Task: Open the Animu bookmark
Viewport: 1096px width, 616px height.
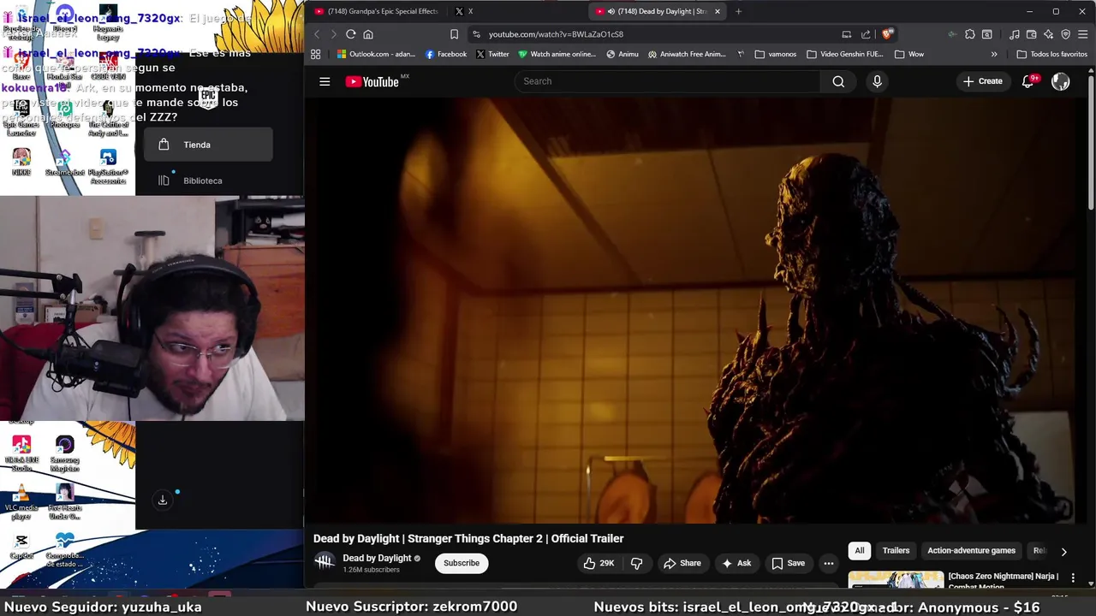Action: tap(622, 54)
